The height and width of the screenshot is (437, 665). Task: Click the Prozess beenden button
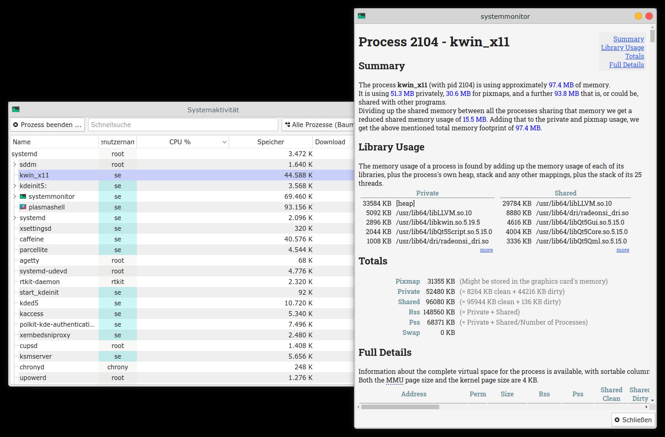tap(47, 125)
